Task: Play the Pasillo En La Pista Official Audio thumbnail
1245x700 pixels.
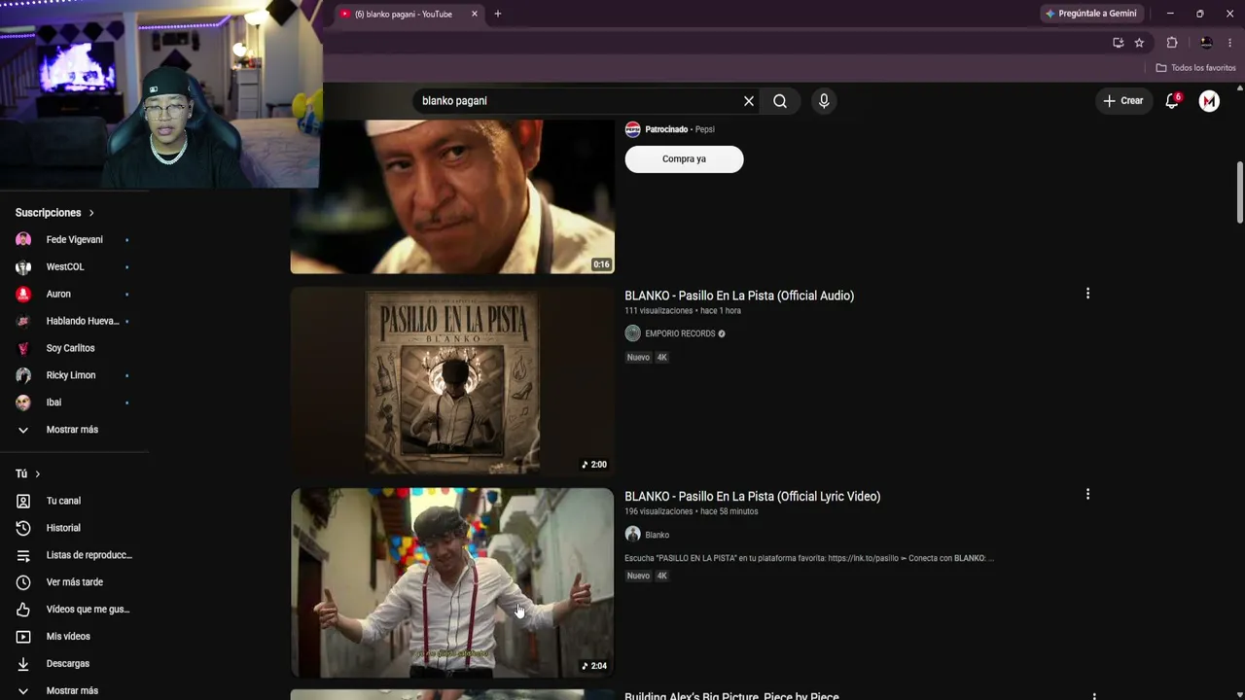Action: pos(452,380)
